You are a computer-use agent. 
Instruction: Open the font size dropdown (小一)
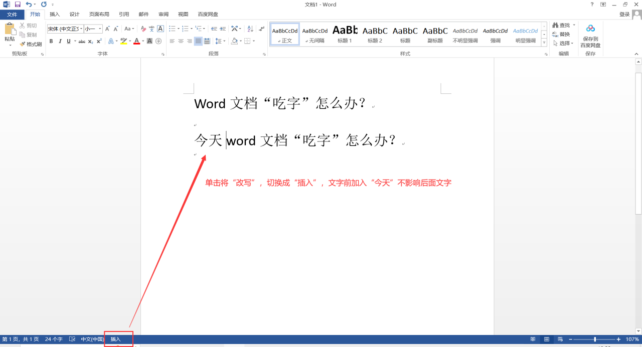[100, 29]
